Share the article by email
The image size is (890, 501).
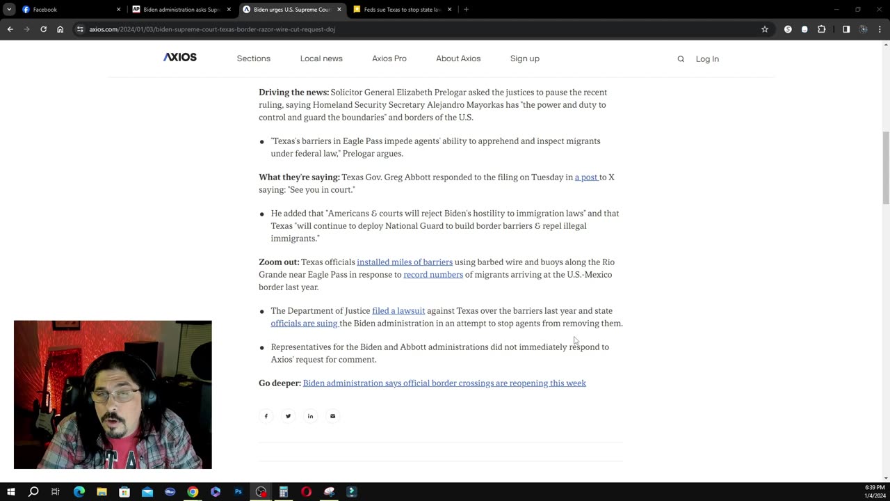(x=332, y=416)
